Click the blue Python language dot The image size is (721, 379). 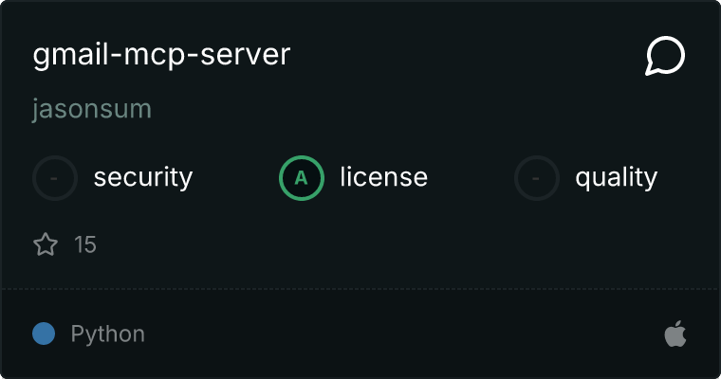(43, 334)
